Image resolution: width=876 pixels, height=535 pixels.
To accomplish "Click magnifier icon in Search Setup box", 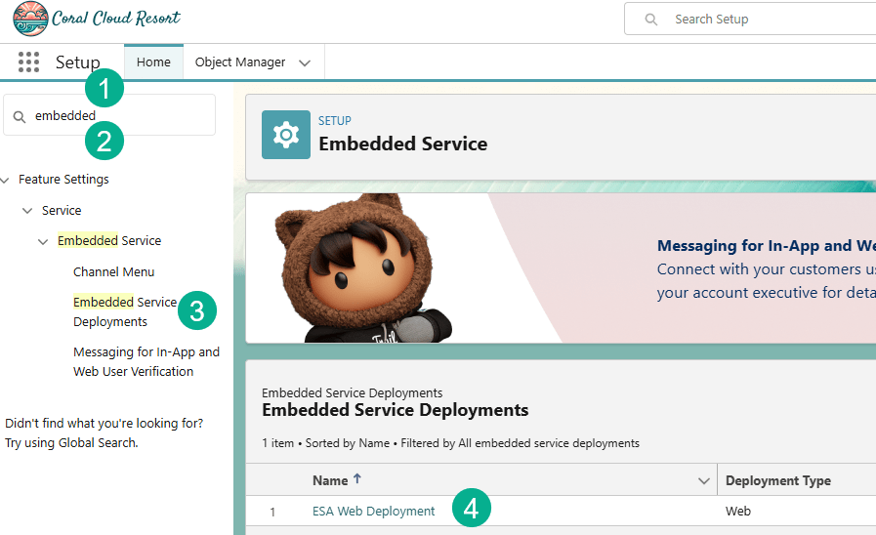I will [x=651, y=20].
